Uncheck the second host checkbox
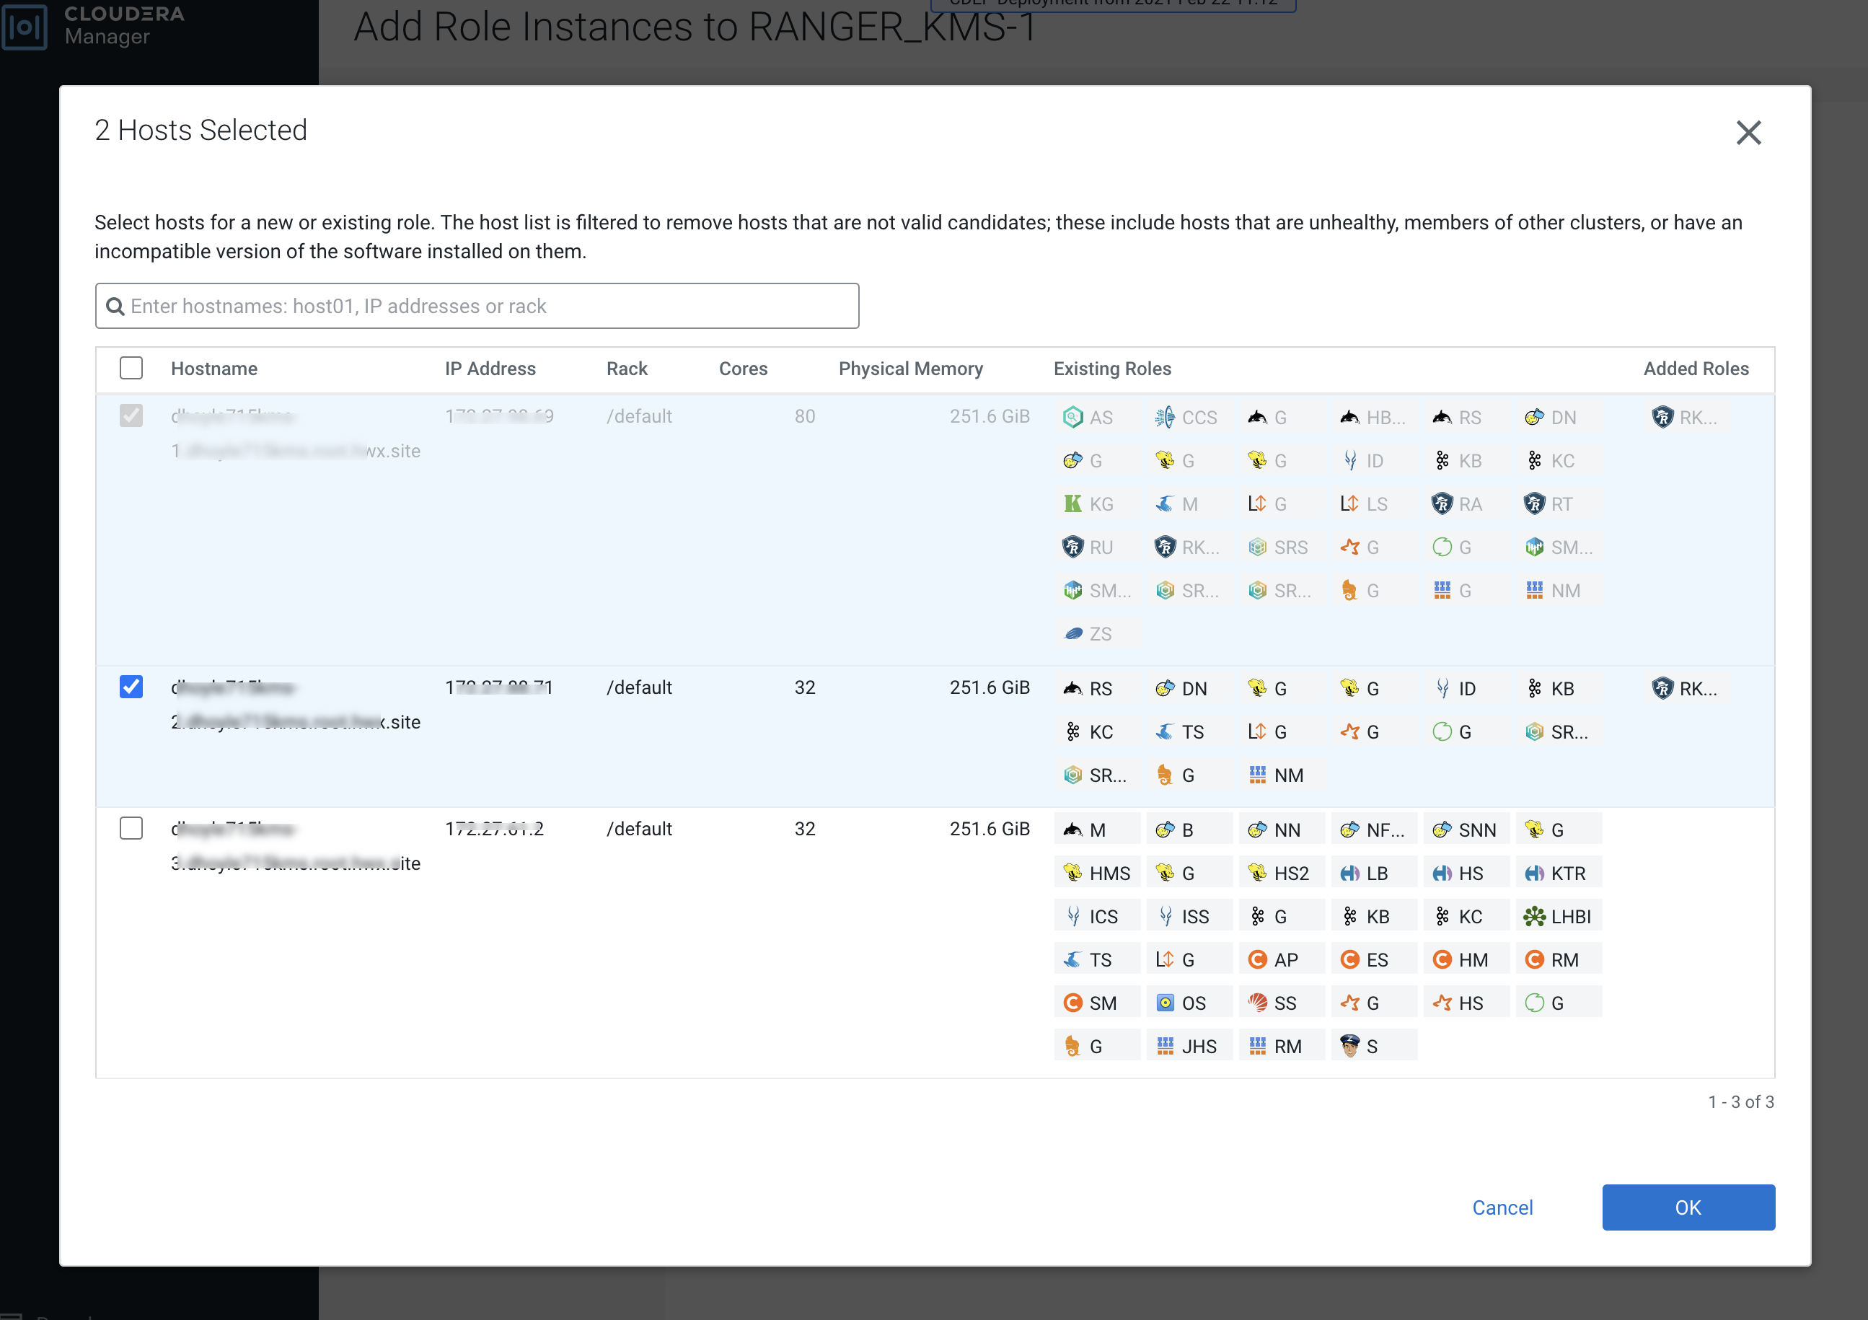 pos(131,687)
